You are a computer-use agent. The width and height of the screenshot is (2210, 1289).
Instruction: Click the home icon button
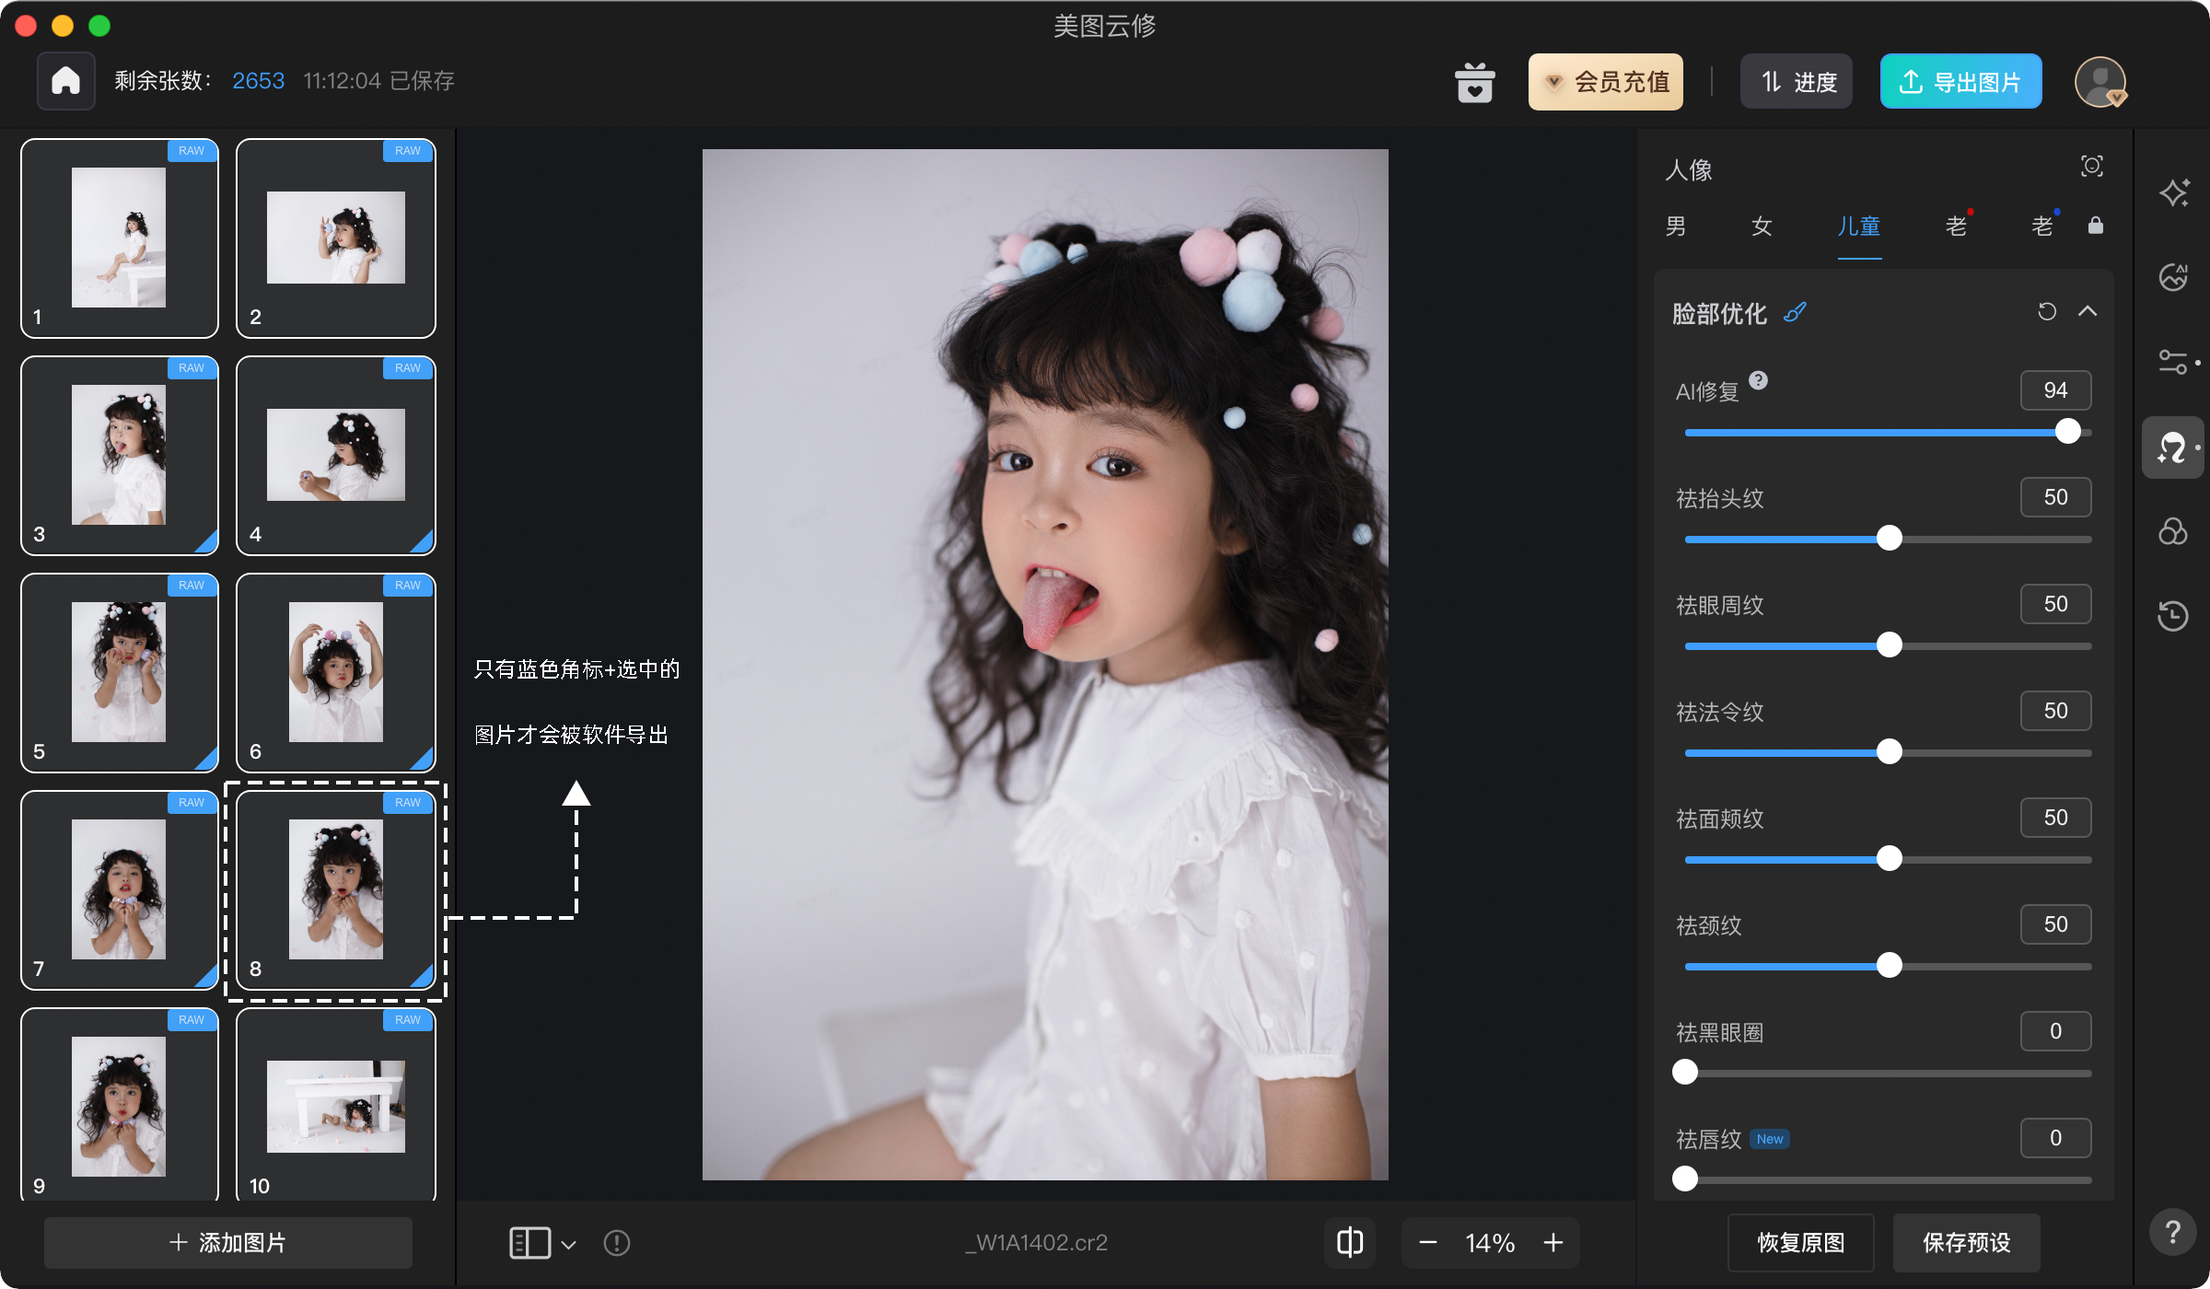(x=65, y=81)
